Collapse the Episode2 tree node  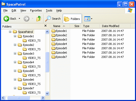15,45
